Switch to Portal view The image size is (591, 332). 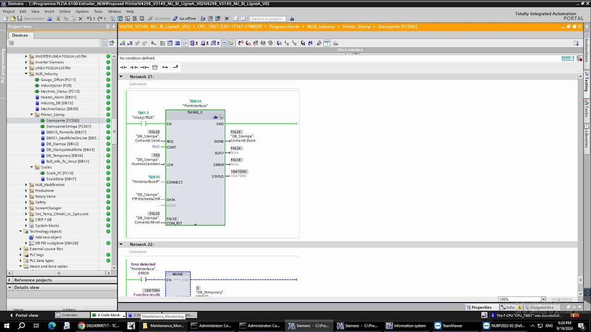23,315
